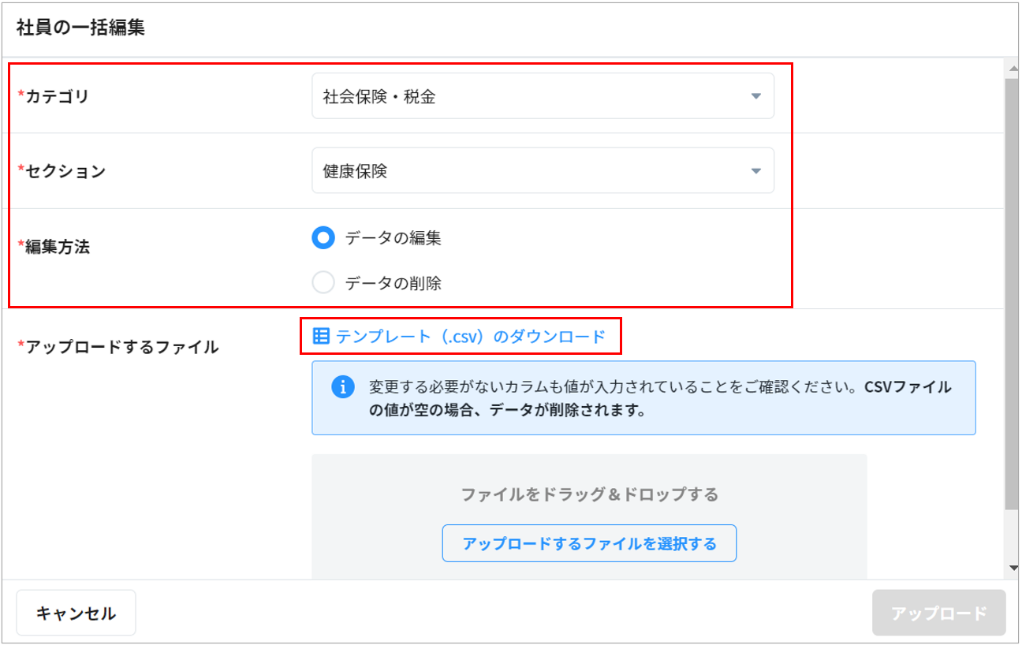Click the アップロード submit button
1022x645 pixels.
tap(938, 613)
